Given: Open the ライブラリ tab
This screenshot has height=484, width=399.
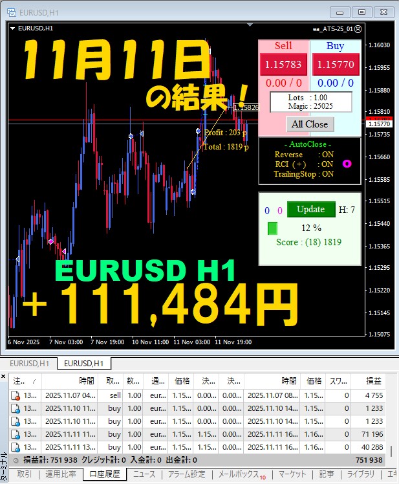Looking at the screenshot, I should (361, 474).
